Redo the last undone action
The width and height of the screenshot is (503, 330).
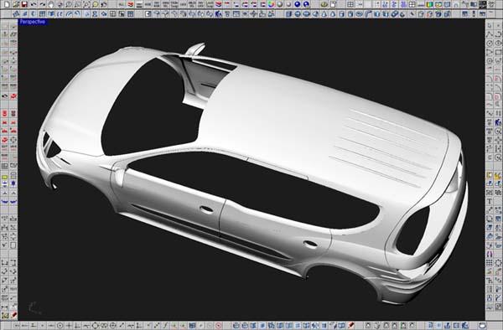pyautogui.click(x=43, y=4)
